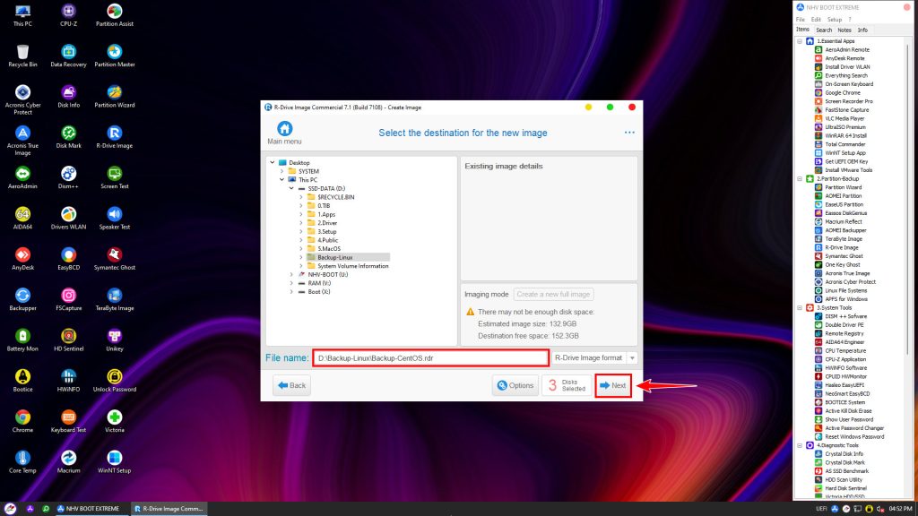Select the 0.TIB folder in the tree

(324, 205)
